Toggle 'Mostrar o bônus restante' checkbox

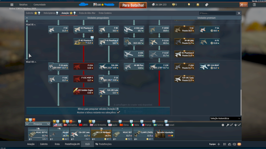coord(118,112)
